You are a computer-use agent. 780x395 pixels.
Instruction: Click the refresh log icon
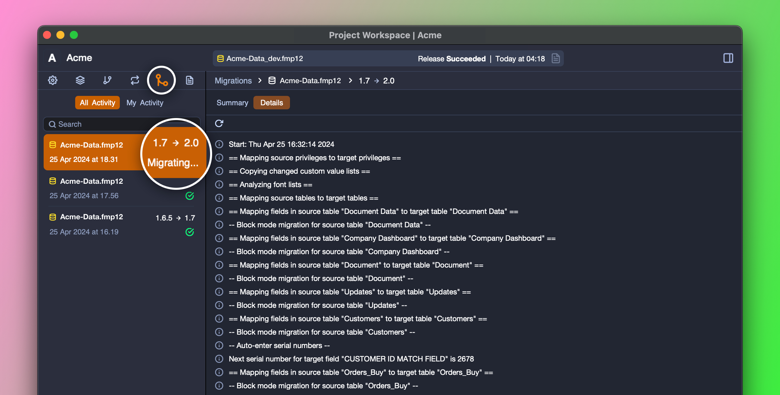click(x=219, y=123)
